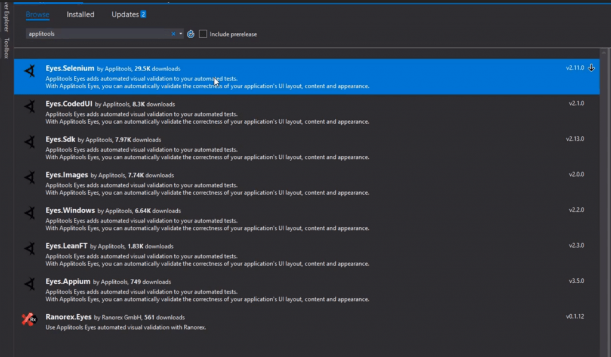Click the download arrow for Eyes.Selenium

[x=591, y=68]
